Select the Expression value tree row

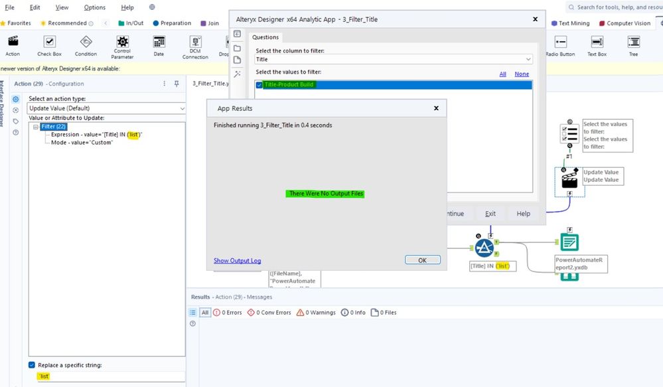click(x=96, y=135)
